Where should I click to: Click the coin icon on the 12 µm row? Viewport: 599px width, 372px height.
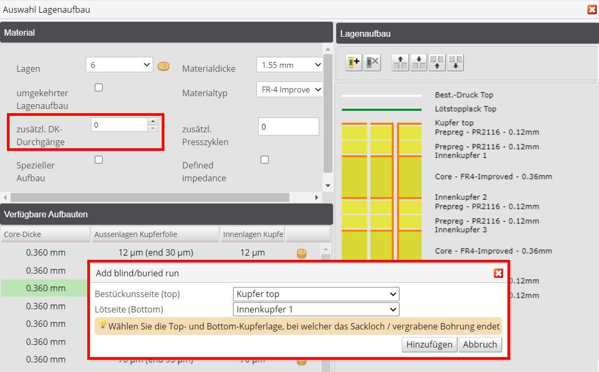coord(301,253)
